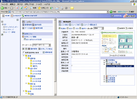Switch to イメージ表示 view
The width and height of the screenshot is (137, 99).
75,25
